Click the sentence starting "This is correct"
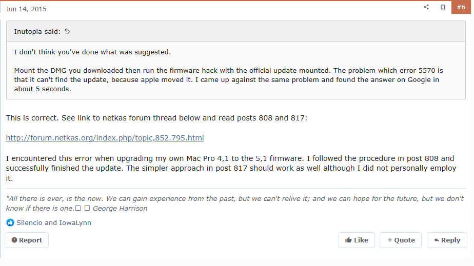This screenshot has height=266, width=474. pyautogui.click(x=156, y=118)
